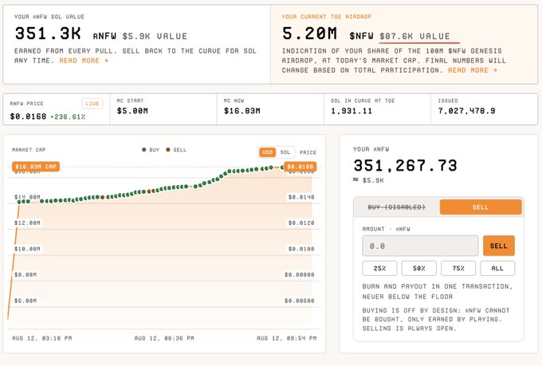Click the $0.0168 price chart label

300,167
